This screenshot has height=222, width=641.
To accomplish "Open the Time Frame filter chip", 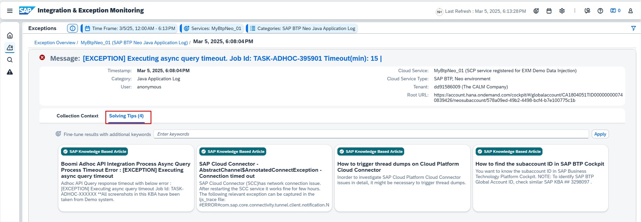I will (130, 28).
